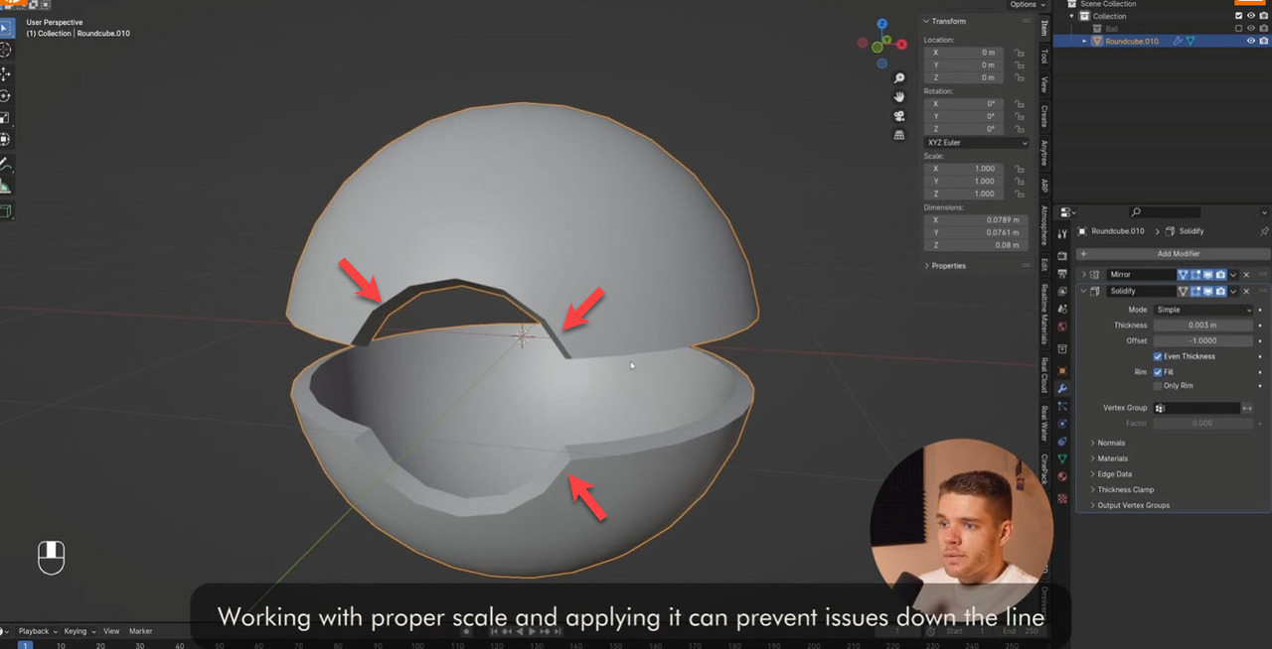Viewport: 1272px width, 649px height.
Task: Remove the Mirror modifier with X
Action: pos(1246,274)
